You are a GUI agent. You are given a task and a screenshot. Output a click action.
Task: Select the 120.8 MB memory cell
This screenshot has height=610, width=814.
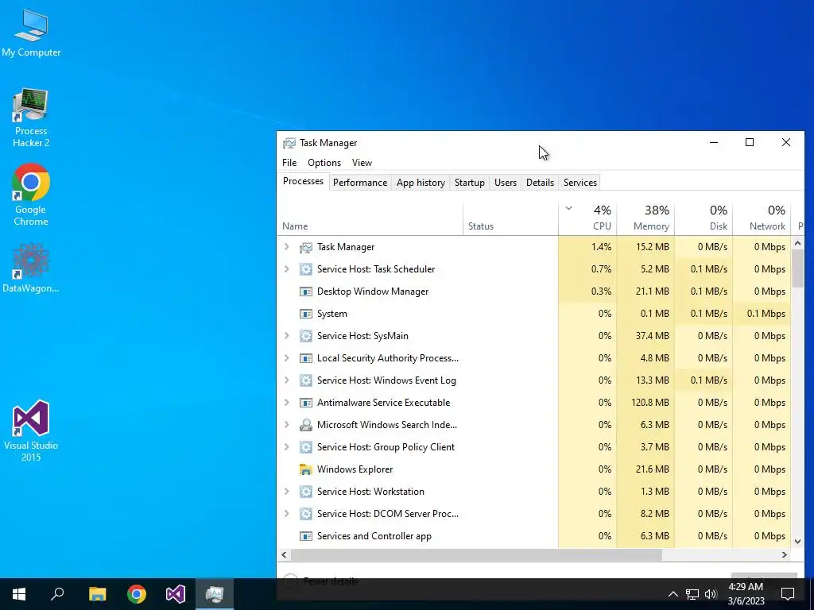(x=645, y=403)
